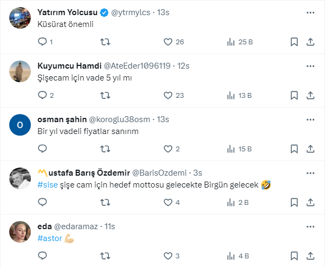The height and width of the screenshot is (267, 326).
Task: Reply to Yatırım Yolcusu's tweet
Action: click(x=43, y=42)
